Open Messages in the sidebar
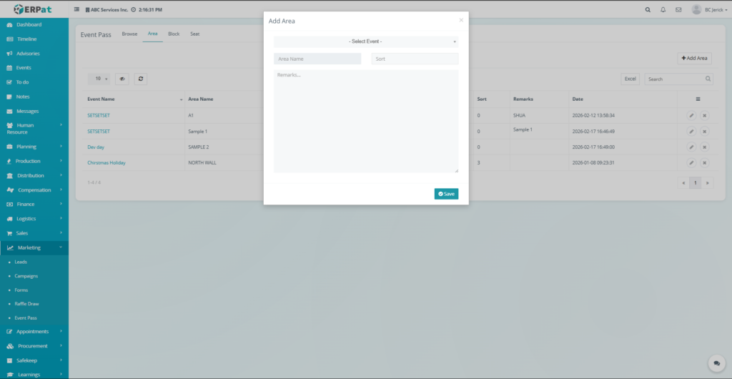 pyautogui.click(x=34, y=111)
